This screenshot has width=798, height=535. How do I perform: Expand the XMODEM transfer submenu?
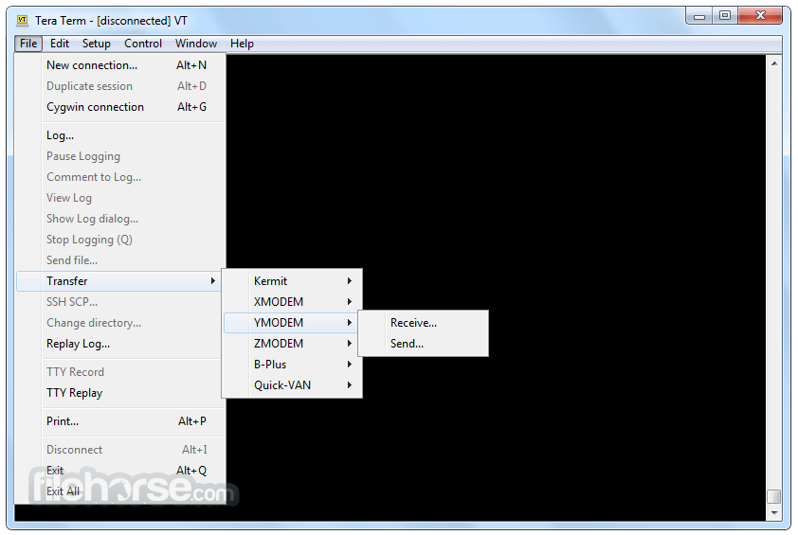(x=292, y=302)
